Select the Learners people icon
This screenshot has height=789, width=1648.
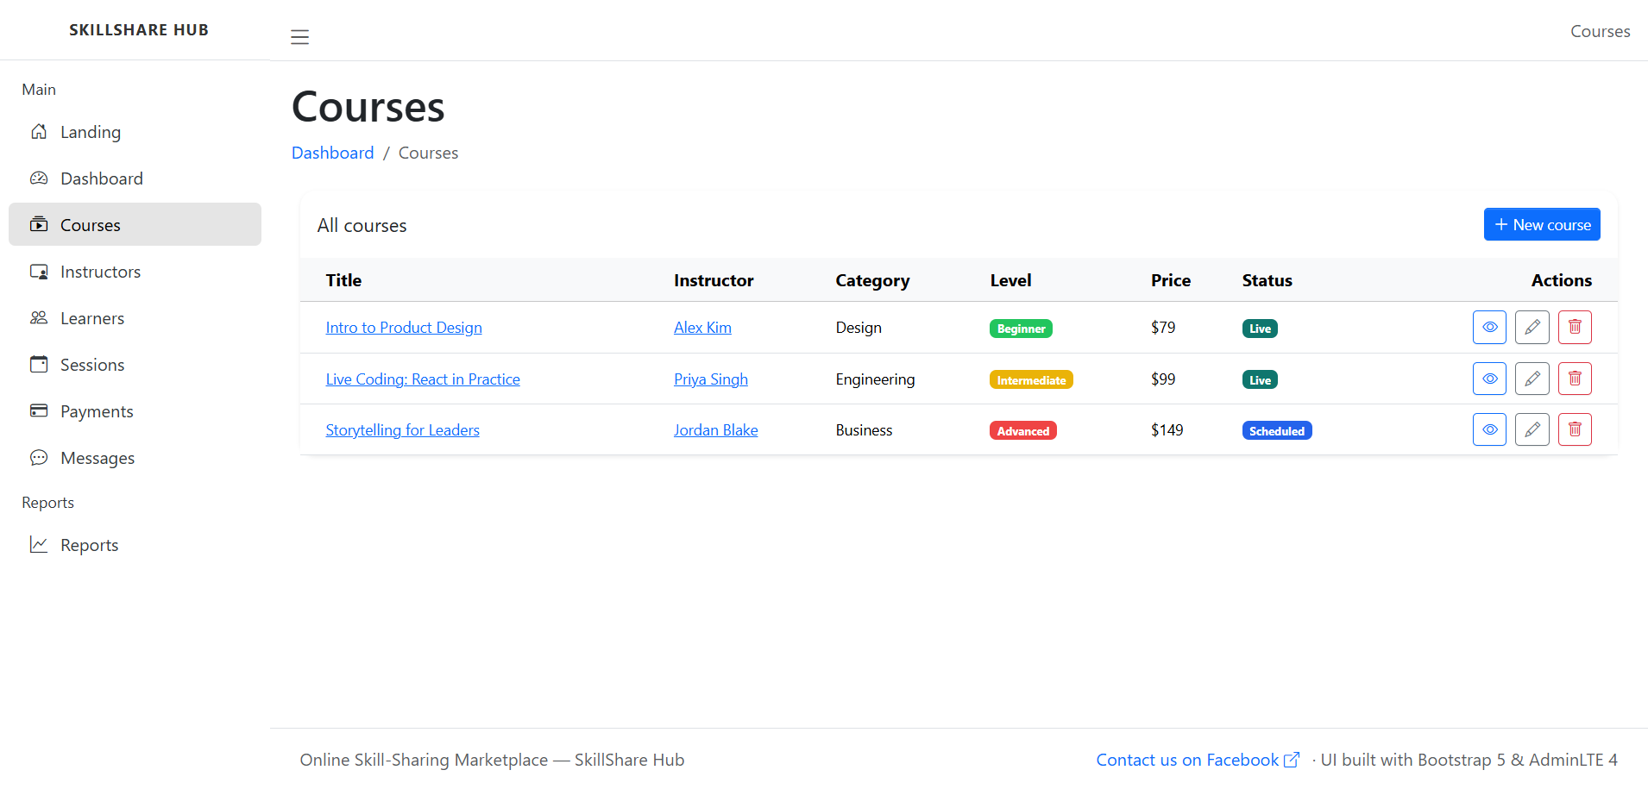coord(39,317)
